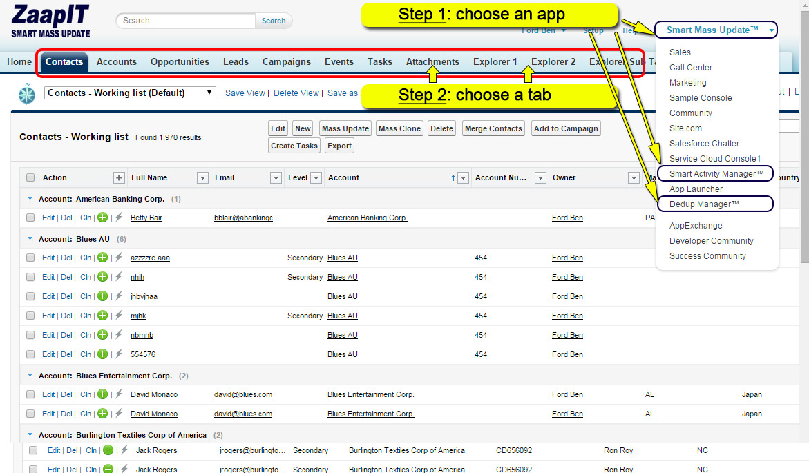Open the Contacts - Working list view dropdown

(131, 93)
